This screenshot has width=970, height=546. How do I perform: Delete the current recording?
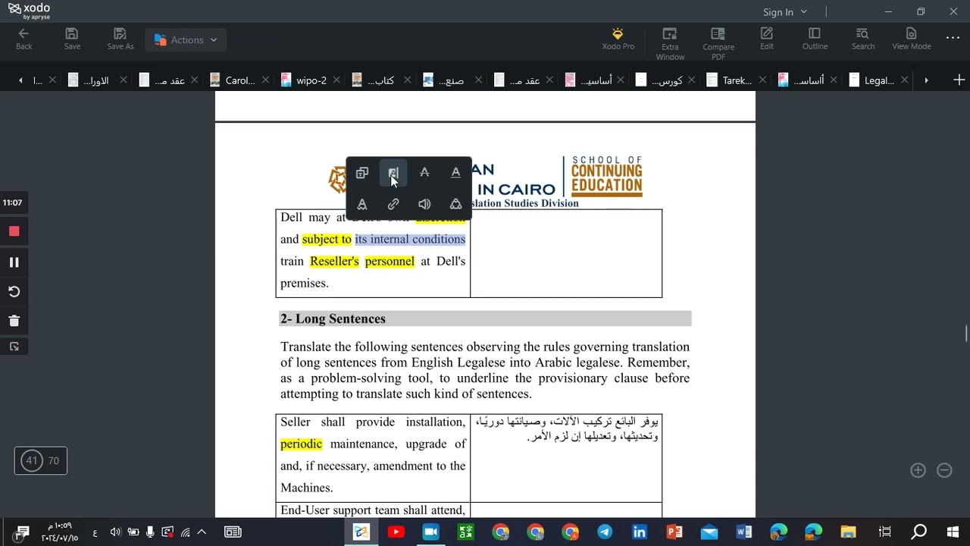point(14,321)
